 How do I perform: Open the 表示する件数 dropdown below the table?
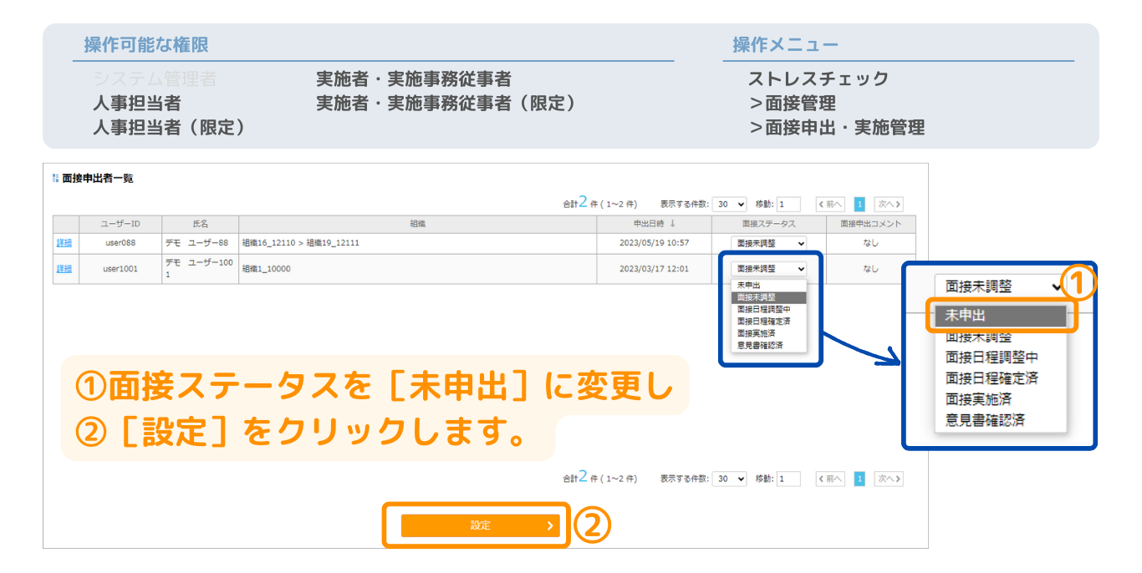pos(731,479)
